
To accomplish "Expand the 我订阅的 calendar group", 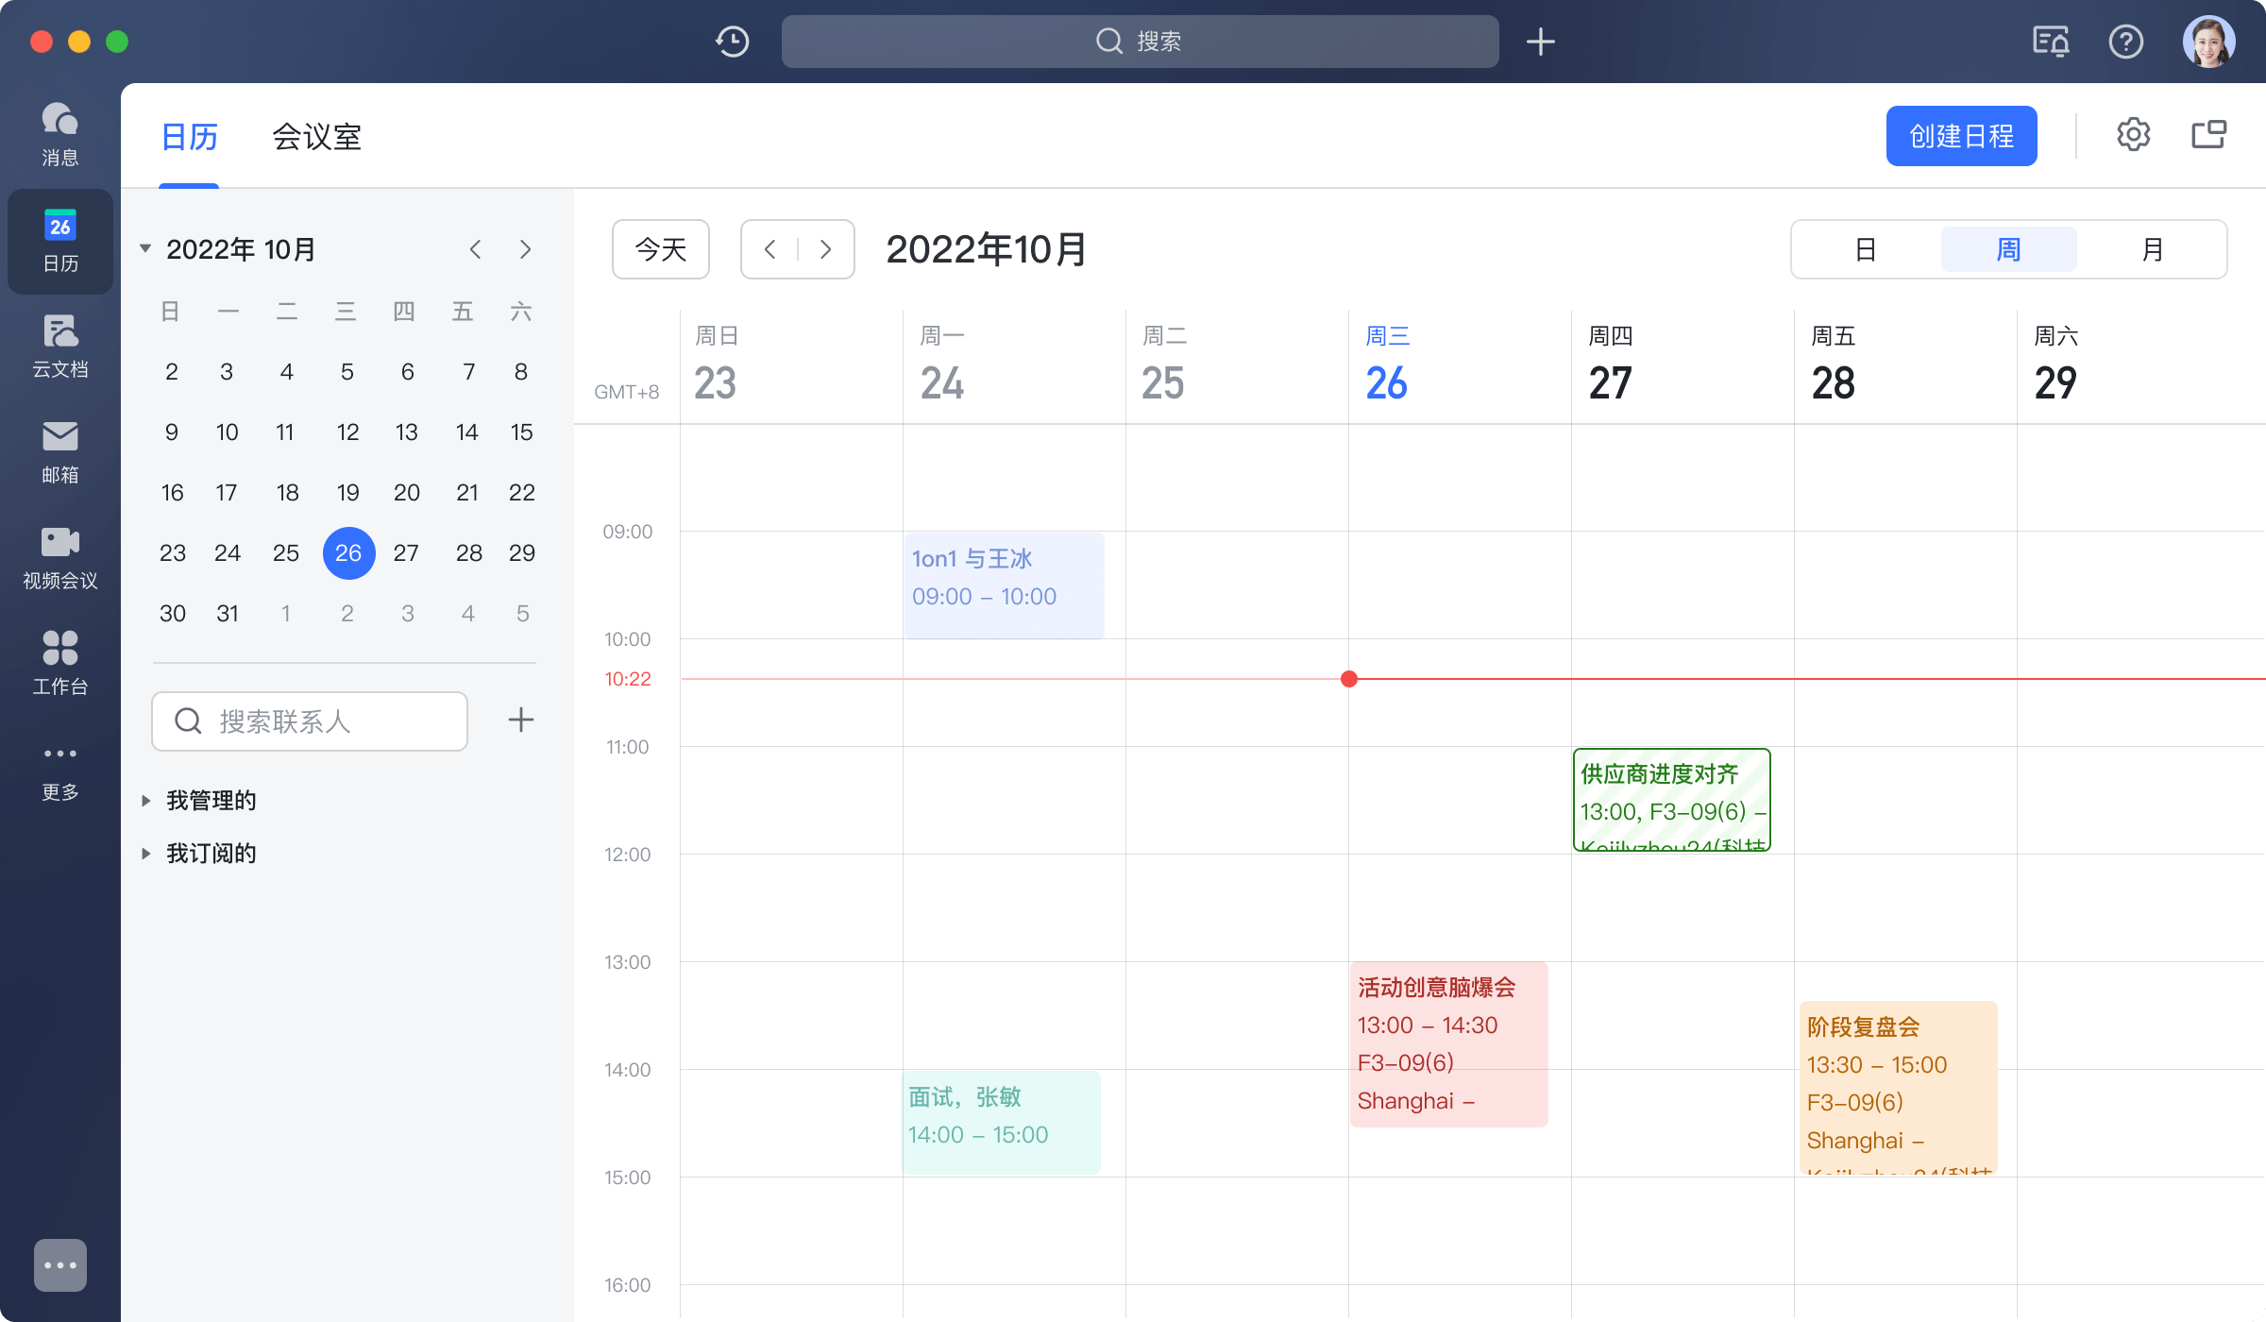I will click(x=210, y=853).
